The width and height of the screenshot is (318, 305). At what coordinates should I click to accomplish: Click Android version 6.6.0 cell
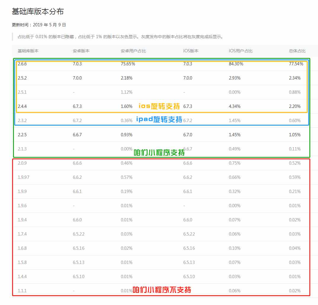pyautogui.click(x=77, y=220)
